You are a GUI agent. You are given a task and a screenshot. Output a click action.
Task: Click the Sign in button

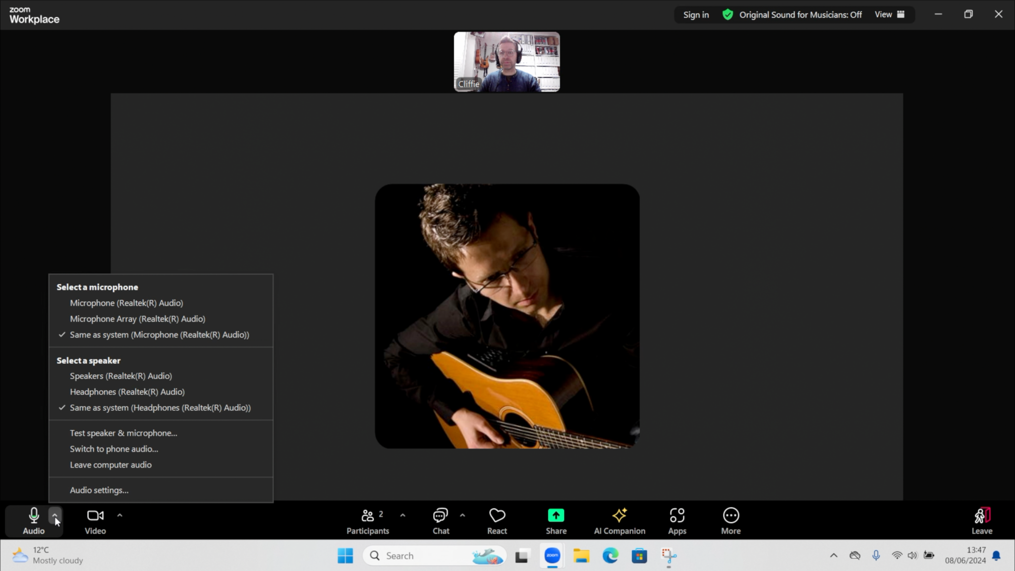(696, 14)
